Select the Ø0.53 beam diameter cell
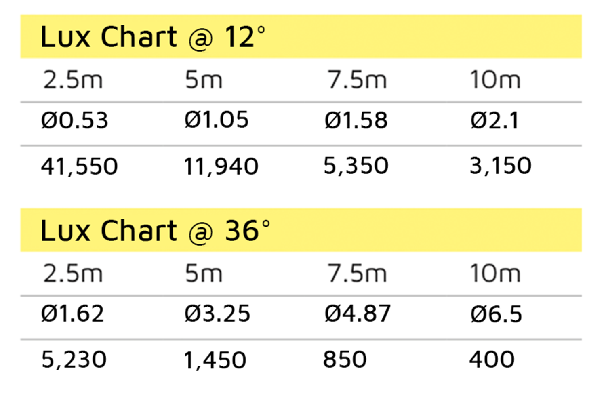Screen dimensions: 606x404 (75, 120)
